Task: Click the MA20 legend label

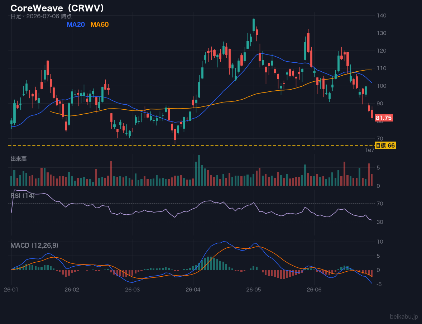Action: (76, 24)
